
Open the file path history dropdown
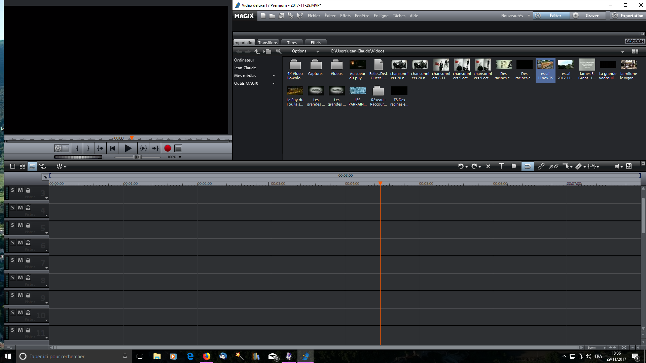coord(622,51)
